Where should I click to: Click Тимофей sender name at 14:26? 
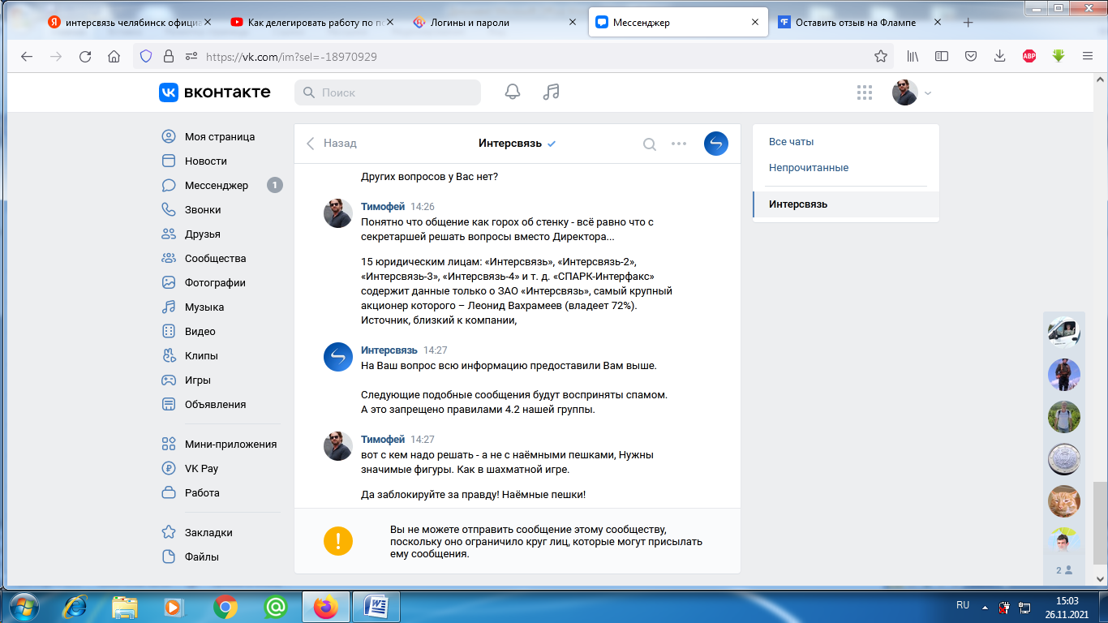click(x=383, y=207)
